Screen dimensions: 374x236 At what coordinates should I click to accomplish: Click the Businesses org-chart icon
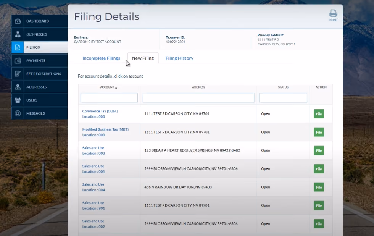18,34
